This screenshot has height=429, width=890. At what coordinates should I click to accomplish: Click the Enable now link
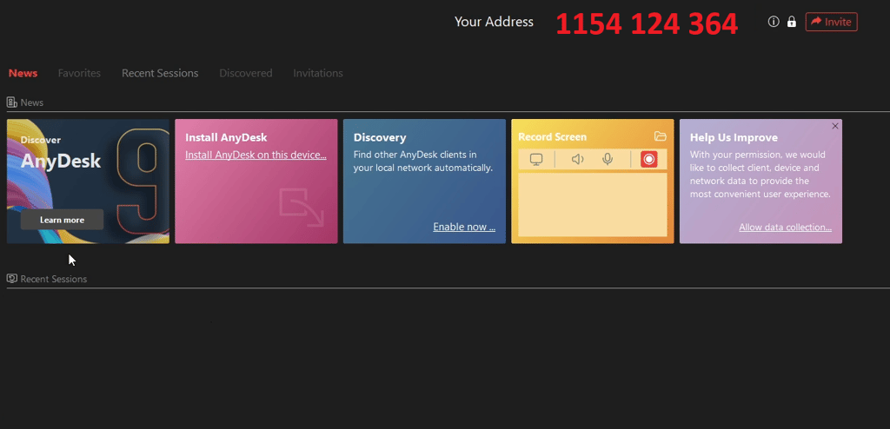[464, 227]
